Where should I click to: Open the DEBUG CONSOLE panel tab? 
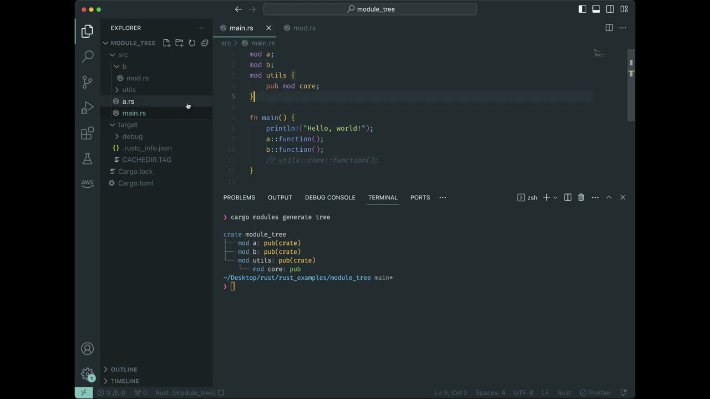(330, 197)
